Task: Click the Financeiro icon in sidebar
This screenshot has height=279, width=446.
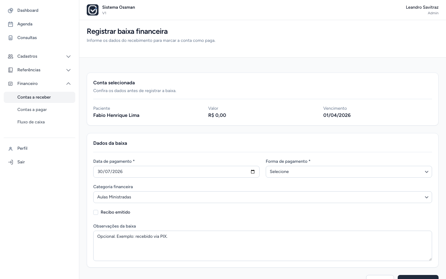Action: (11, 84)
